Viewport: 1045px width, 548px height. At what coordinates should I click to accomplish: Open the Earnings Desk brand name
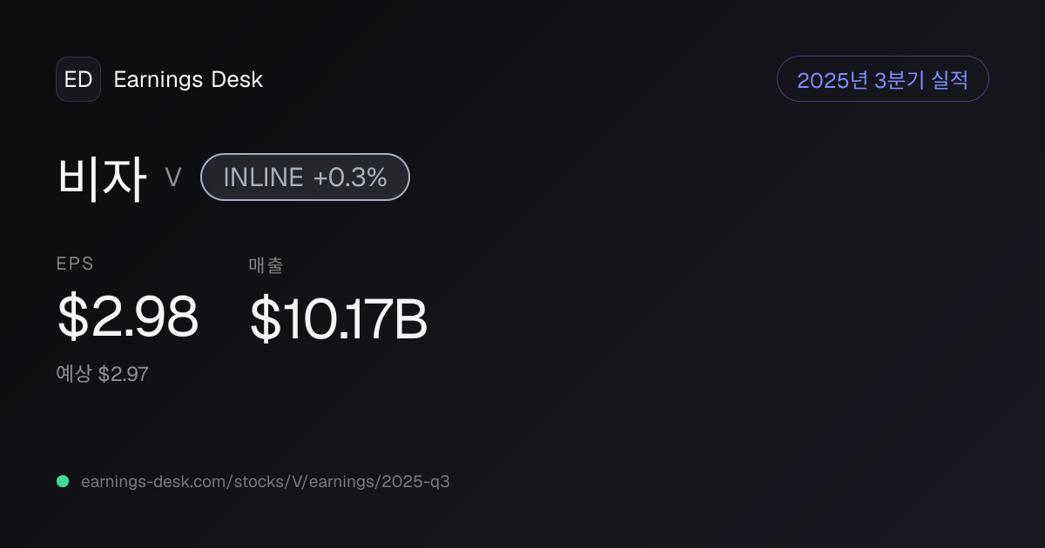tap(188, 79)
